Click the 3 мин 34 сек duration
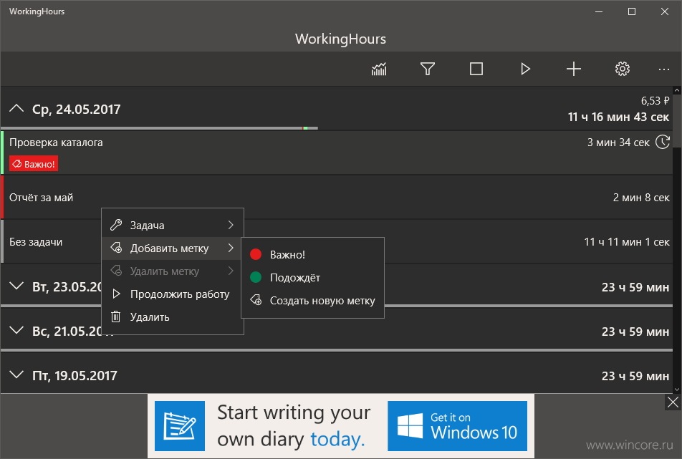 coord(618,142)
